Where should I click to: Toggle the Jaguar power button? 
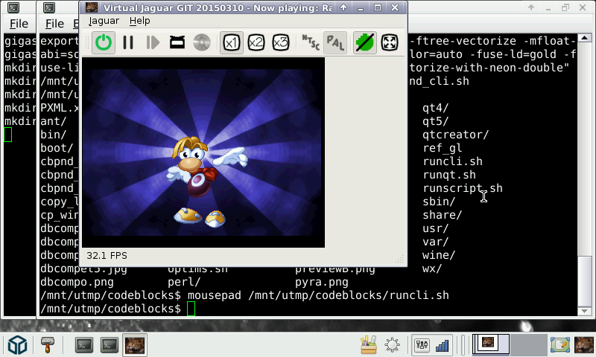(104, 42)
